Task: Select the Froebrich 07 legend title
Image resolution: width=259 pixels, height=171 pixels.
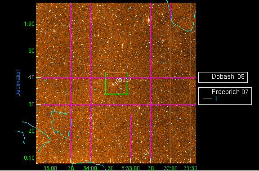Action: point(230,92)
